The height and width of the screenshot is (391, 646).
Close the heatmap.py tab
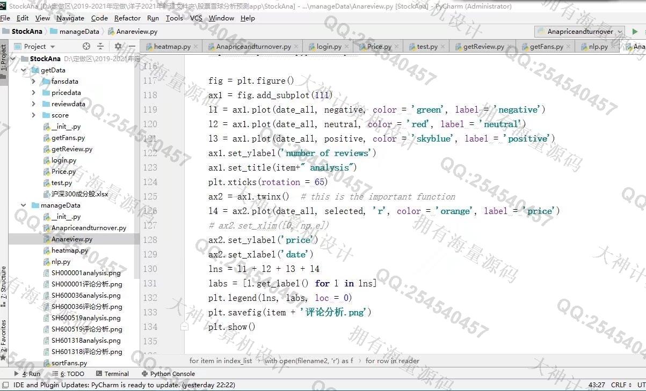coord(196,47)
